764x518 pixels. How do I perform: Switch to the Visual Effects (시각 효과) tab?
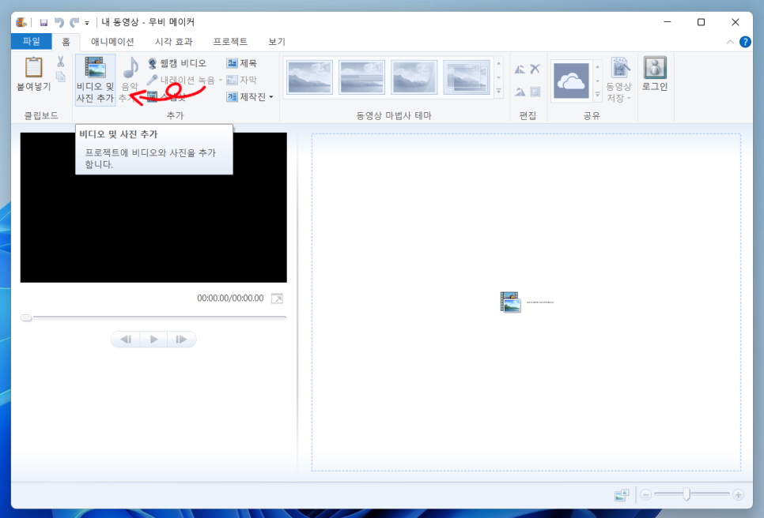tap(173, 42)
